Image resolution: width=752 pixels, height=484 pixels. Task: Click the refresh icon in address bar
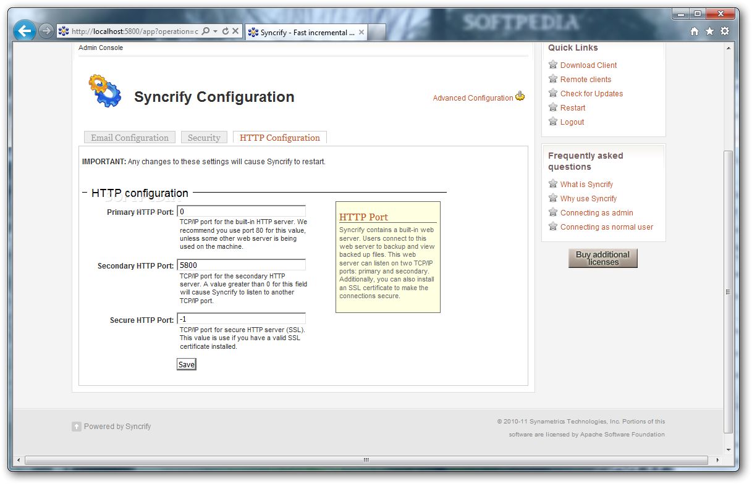coord(226,31)
